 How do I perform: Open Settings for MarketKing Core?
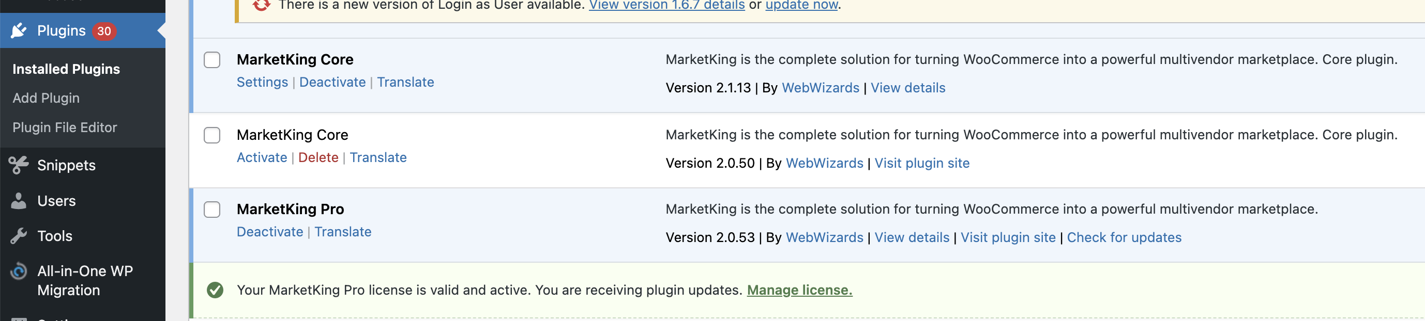[x=262, y=83]
